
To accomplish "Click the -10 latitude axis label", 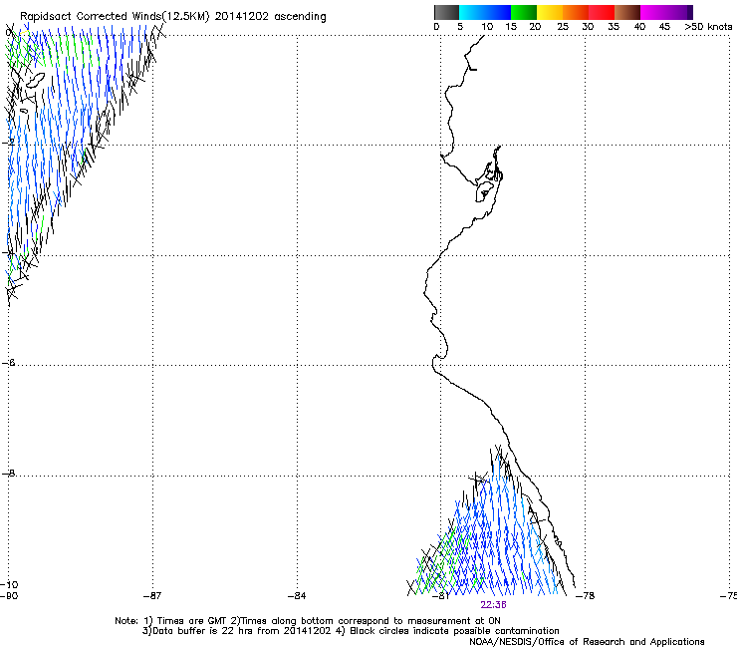I will coord(9,584).
